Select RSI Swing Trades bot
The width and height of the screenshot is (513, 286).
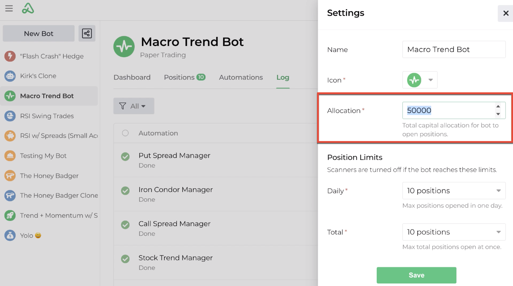pyautogui.click(x=49, y=116)
